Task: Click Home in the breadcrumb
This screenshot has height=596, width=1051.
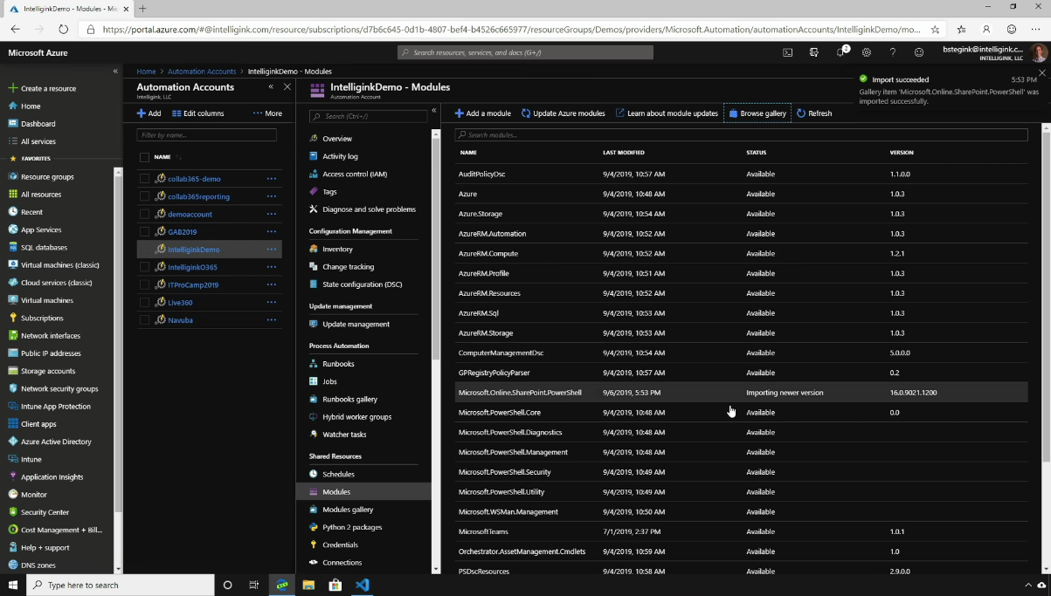Action: 146,72
